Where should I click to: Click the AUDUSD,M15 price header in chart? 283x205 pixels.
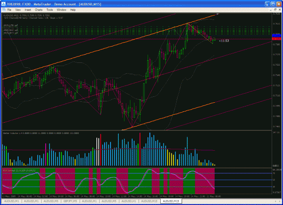[27, 15]
